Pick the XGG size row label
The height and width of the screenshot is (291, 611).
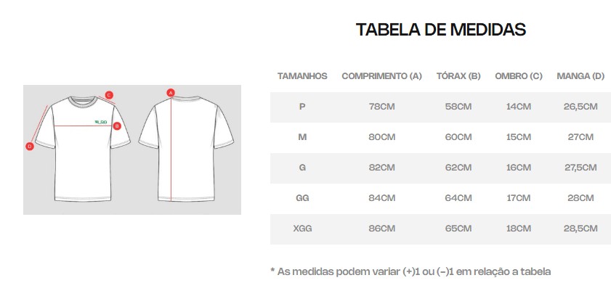[x=302, y=229]
